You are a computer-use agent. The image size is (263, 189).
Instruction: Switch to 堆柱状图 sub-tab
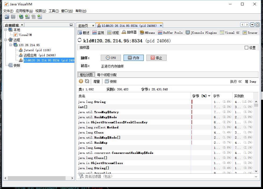point(86,75)
